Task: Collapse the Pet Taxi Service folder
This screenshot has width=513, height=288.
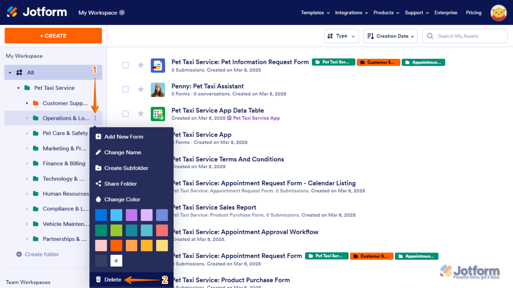Action: click(x=18, y=88)
